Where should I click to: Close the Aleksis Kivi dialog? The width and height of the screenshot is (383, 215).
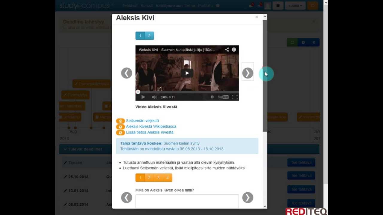[x=256, y=17]
